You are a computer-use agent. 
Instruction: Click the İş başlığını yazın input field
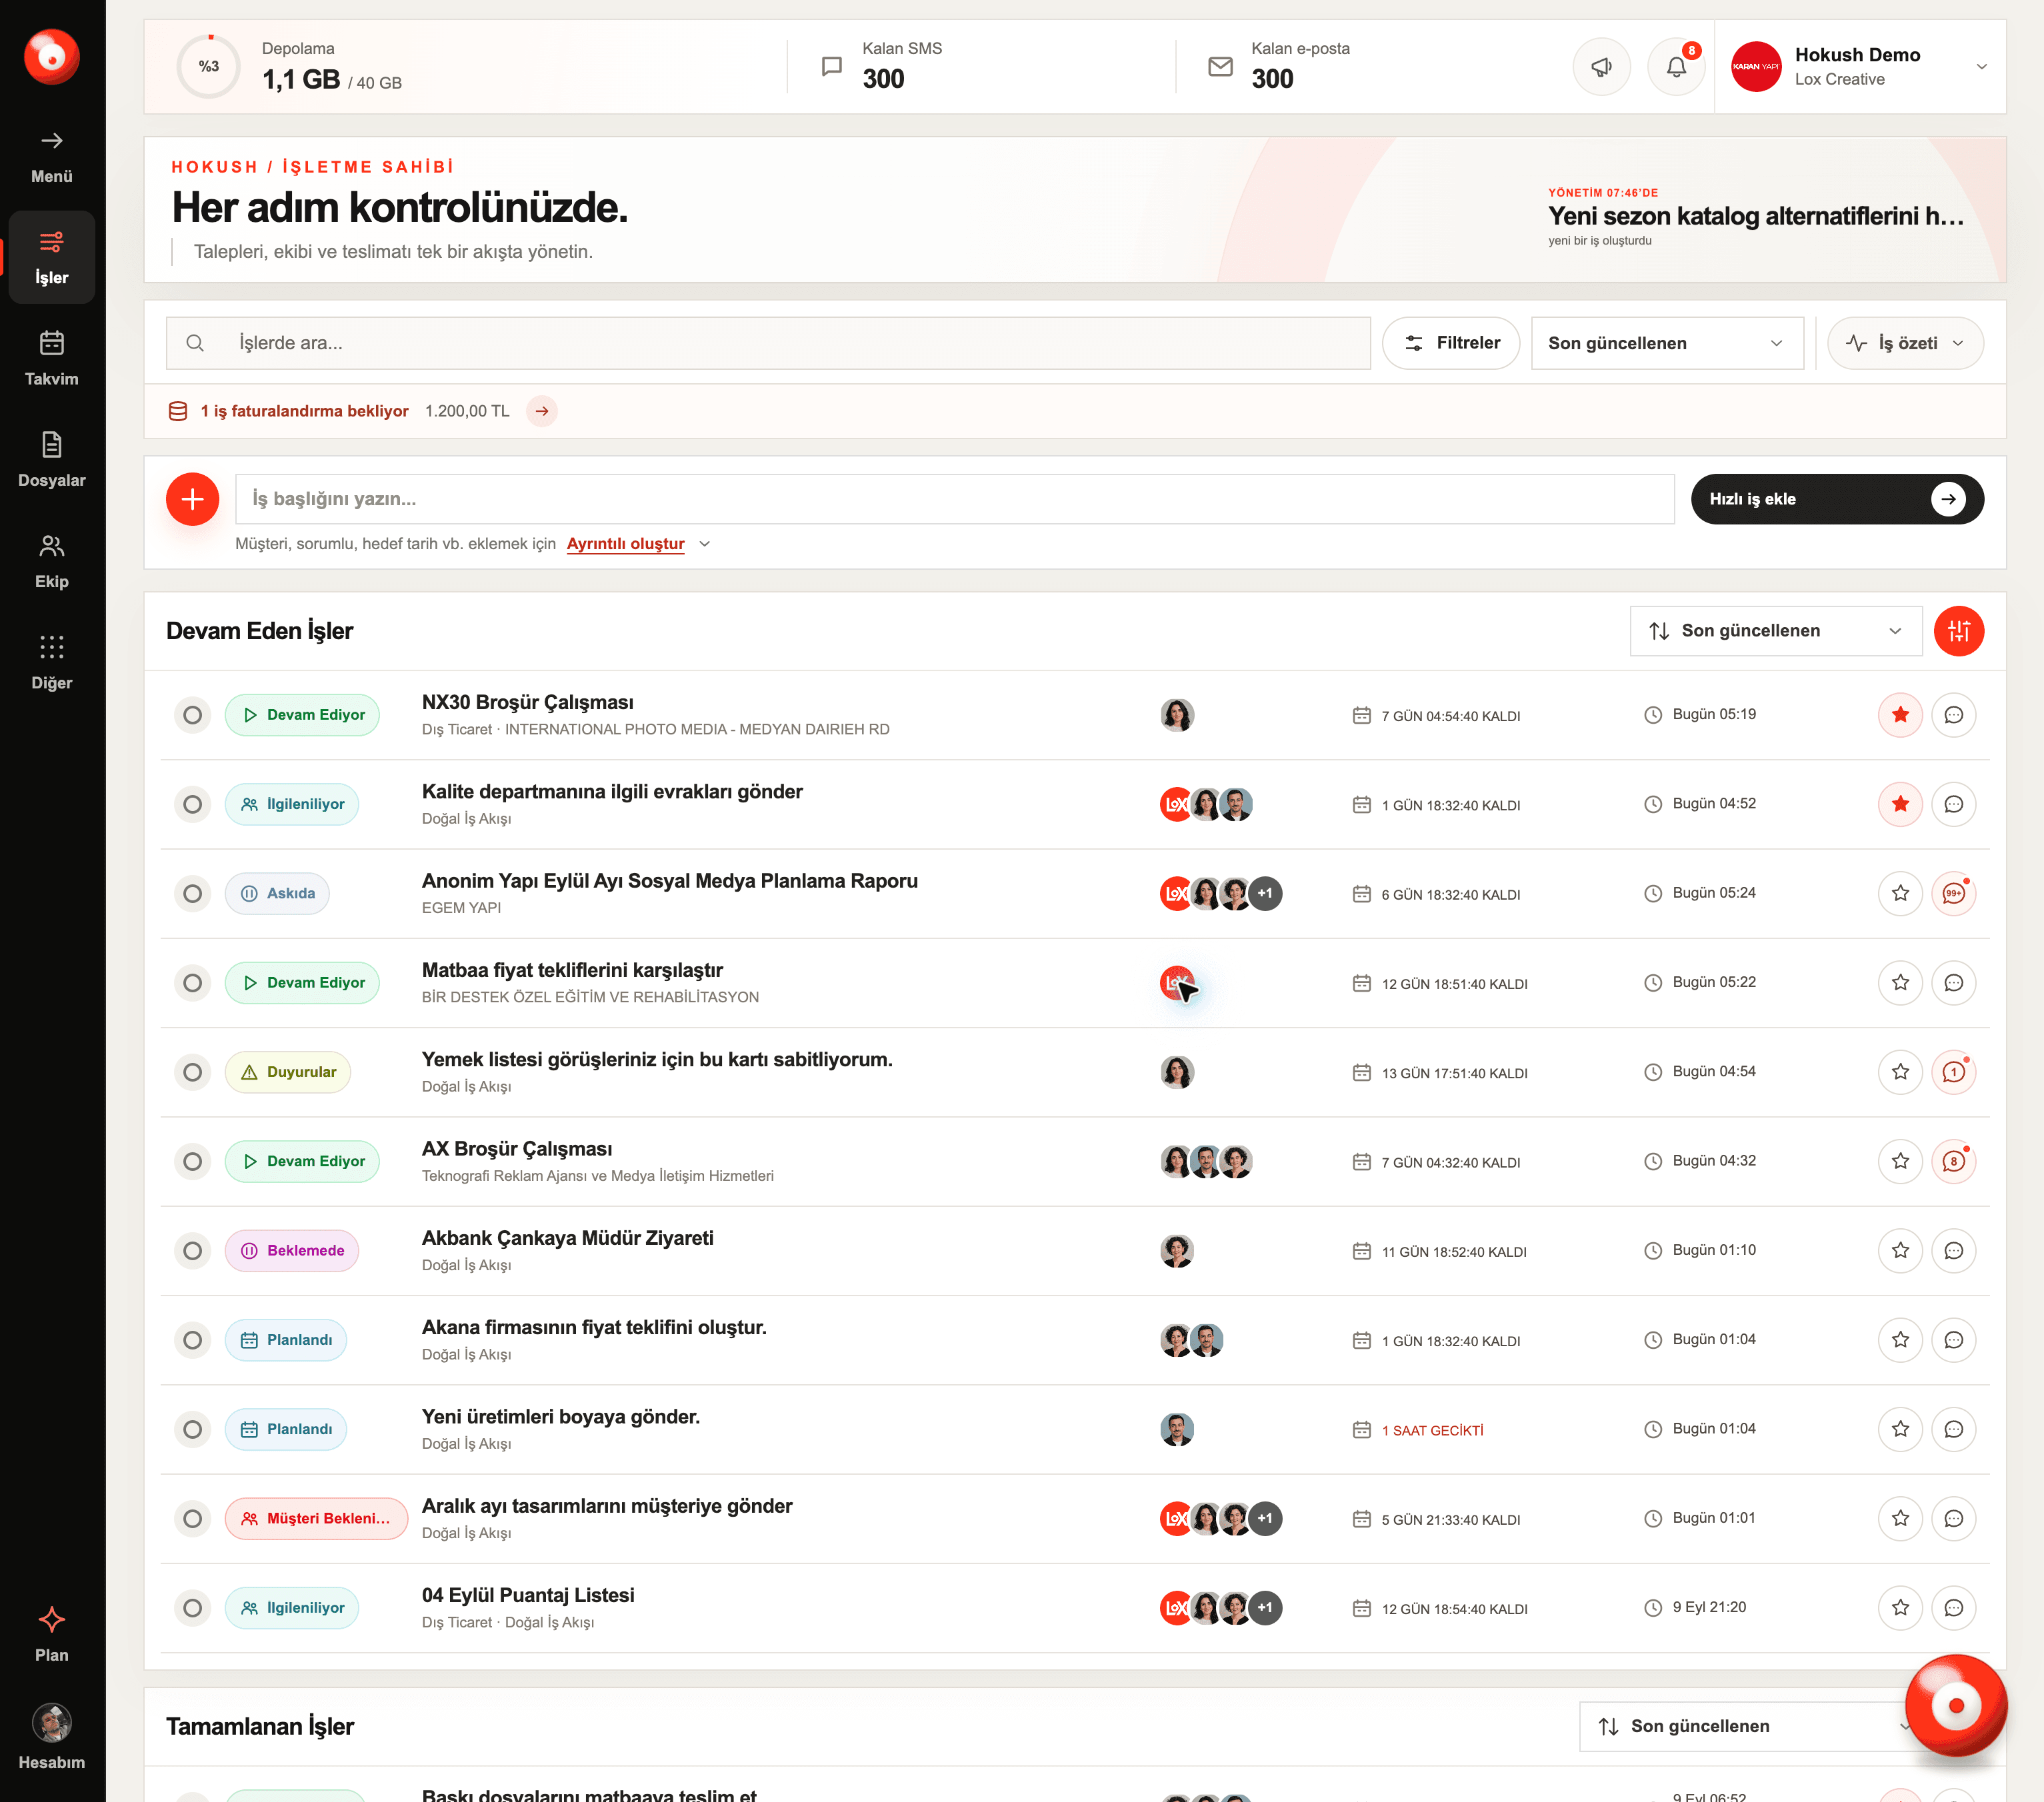[955, 498]
